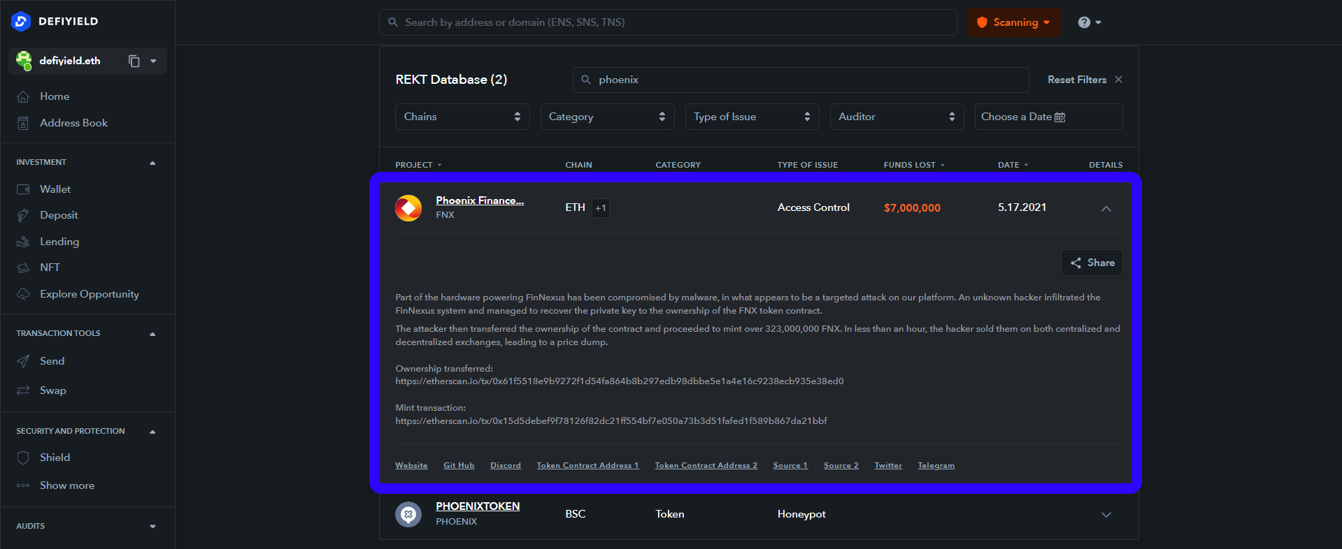Open Token Contract Address 2 link
1342x549 pixels.
pos(706,466)
